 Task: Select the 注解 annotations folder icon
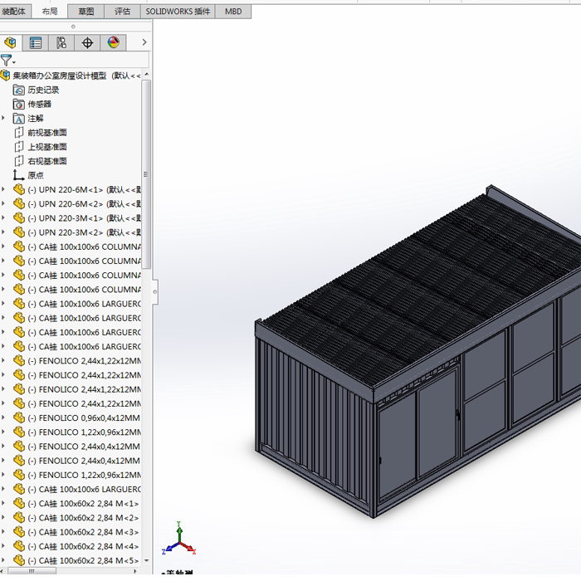(x=19, y=119)
